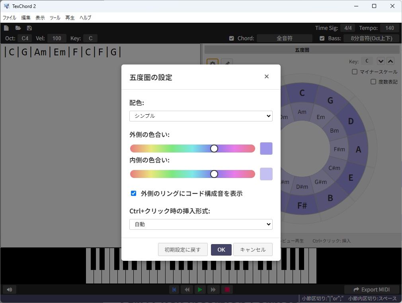This screenshot has height=303, width=402.
Task: Open the circle-of-fifths Key selector showing C
Action: coord(367,61)
